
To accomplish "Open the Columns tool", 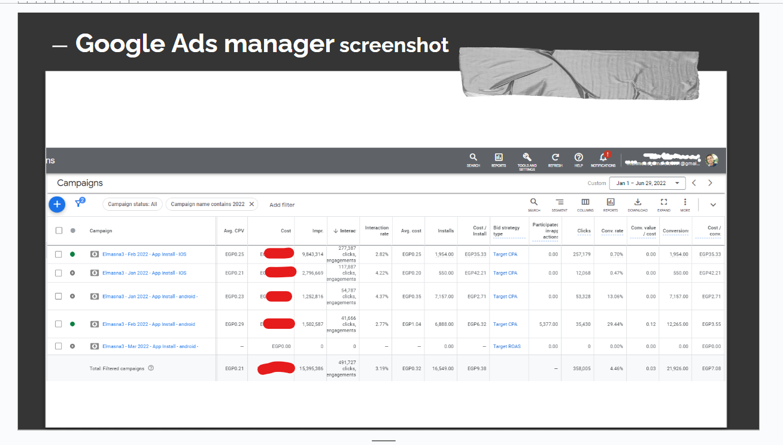I will (585, 205).
